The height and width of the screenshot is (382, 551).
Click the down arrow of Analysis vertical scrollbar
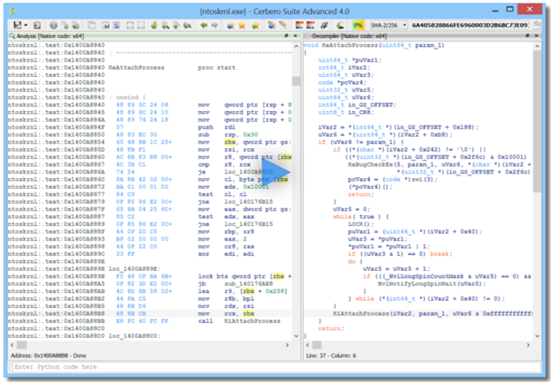point(296,336)
